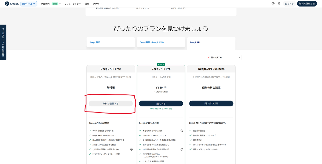Show info for Pro plan 1,000個の用語集
The height and width of the screenshot is (164, 322).
[x=182, y=149]
